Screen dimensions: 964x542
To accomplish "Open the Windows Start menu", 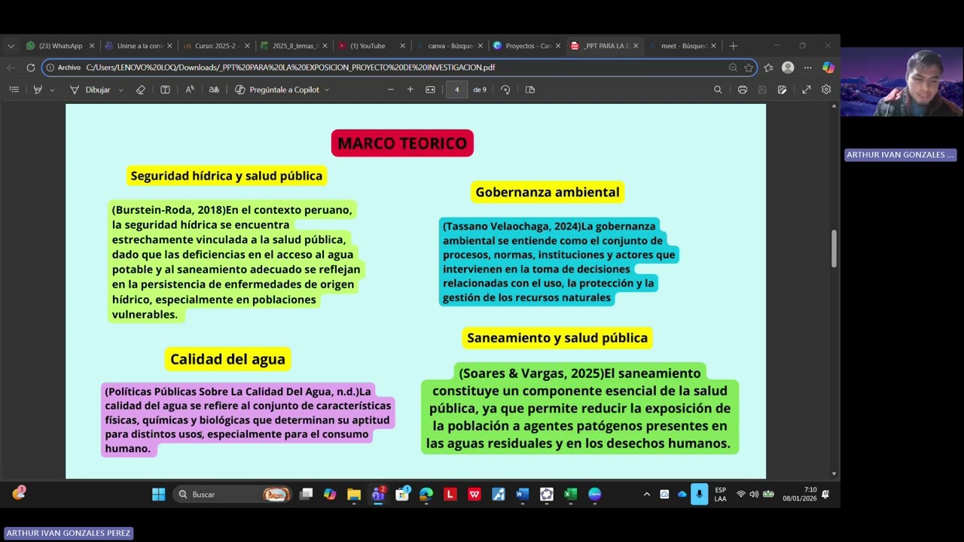I will click(x=158, y=495).
